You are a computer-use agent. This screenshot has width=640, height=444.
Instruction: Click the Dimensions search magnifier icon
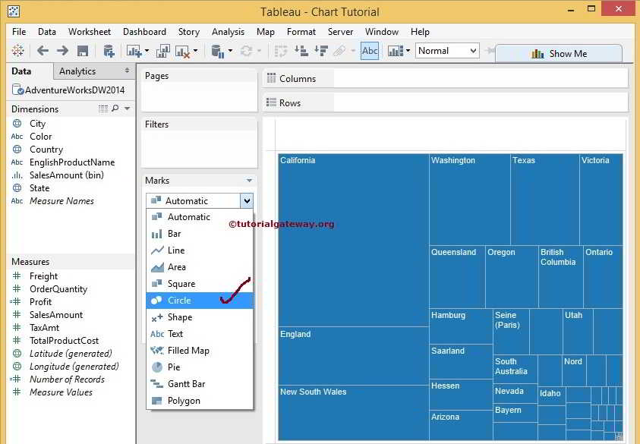click(115, 108)
